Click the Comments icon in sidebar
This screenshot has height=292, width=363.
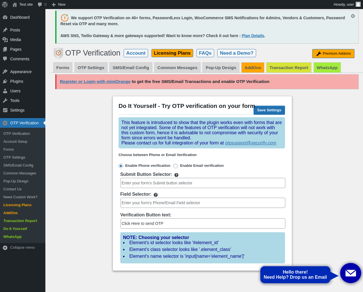click(x=5, y=59)
